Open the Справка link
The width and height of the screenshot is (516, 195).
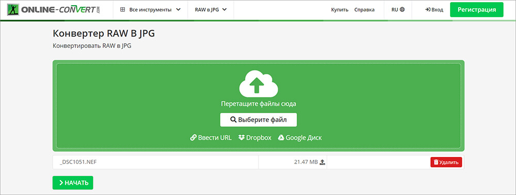pos(364,10)
